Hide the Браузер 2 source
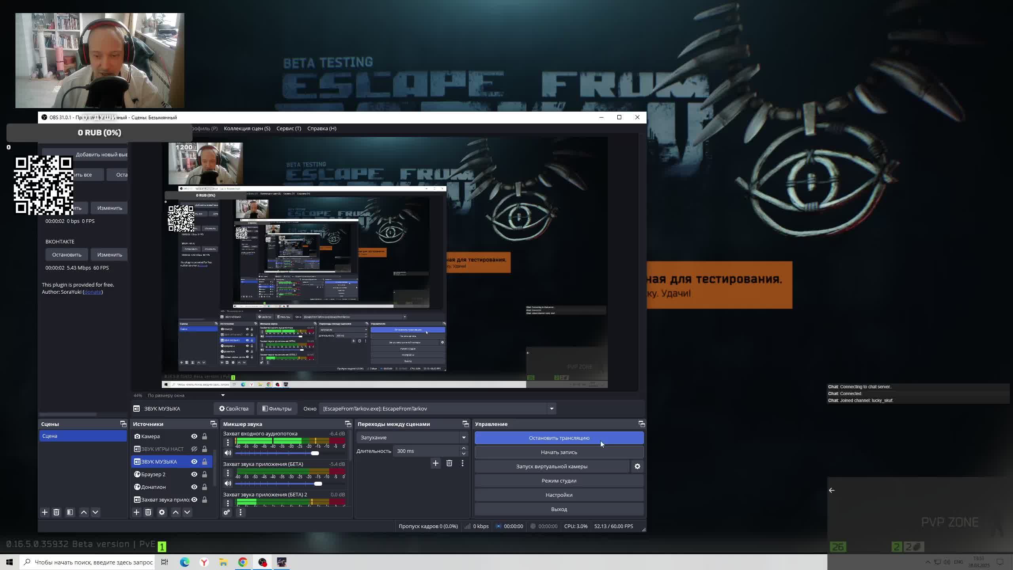Image resolution: width=1013 pixels, height=570 pixels. click(x=194, y=474)
